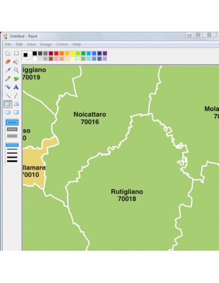Click the Noicattaro label on the map
This screenshot has height=283, width=219.
pos(90,114)
